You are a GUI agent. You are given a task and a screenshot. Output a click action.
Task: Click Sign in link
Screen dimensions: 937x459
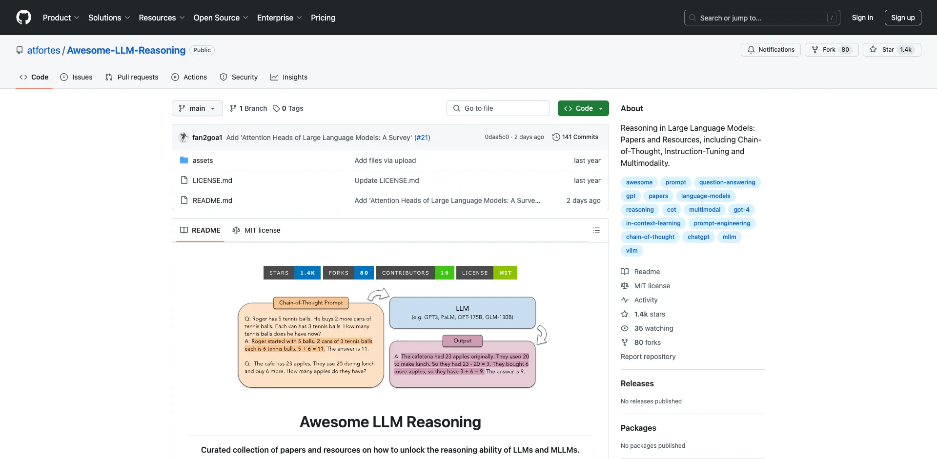[x=862, y=18]
